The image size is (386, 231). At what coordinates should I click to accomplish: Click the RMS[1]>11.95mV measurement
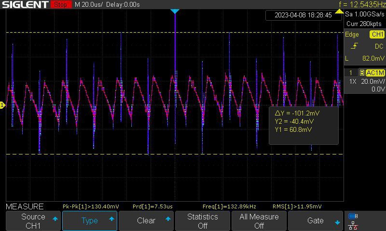tap(297, 206)
